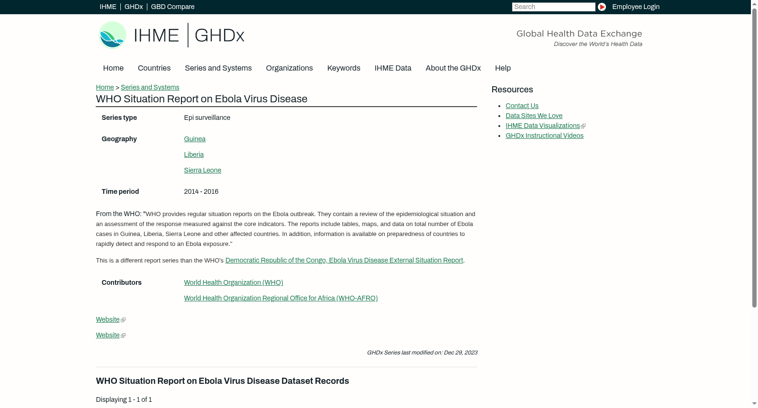
Task: Open the second Website link
Action: [108, 335]
